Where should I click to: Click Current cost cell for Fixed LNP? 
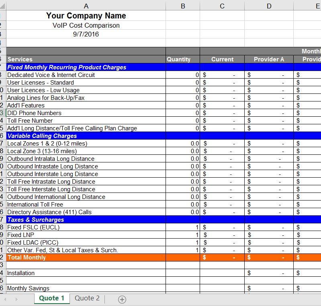(222, 235)
